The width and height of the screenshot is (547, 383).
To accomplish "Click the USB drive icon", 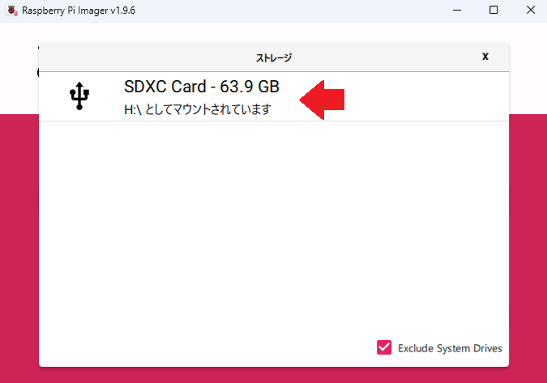I will click(79, 96).
